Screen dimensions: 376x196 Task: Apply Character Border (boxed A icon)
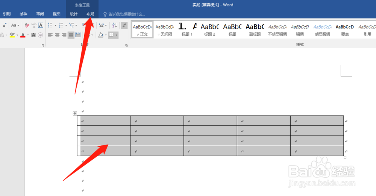click(x=41, y=25)
